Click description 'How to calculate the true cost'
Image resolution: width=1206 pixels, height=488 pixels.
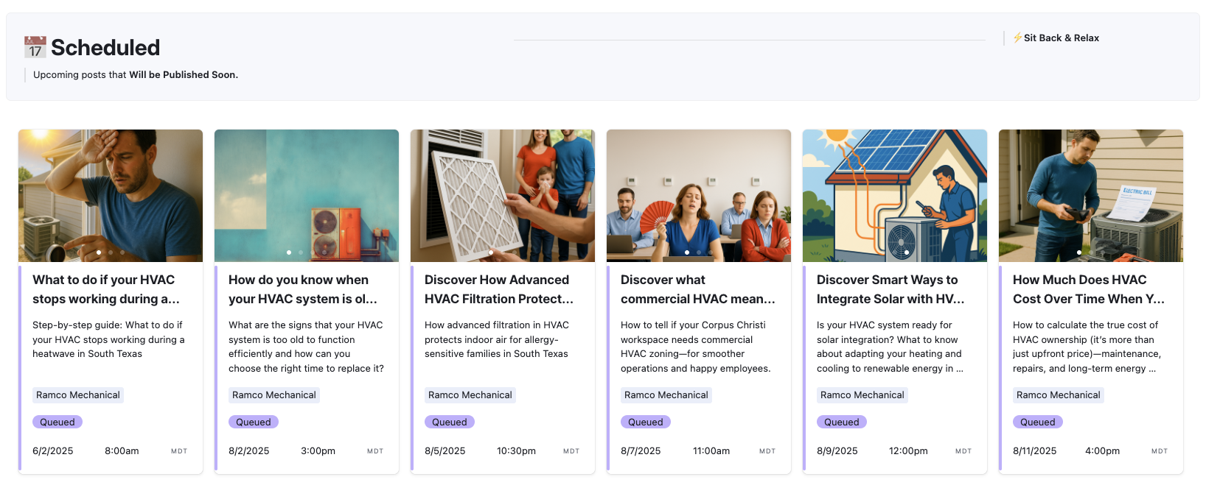tap(1087, 347)
